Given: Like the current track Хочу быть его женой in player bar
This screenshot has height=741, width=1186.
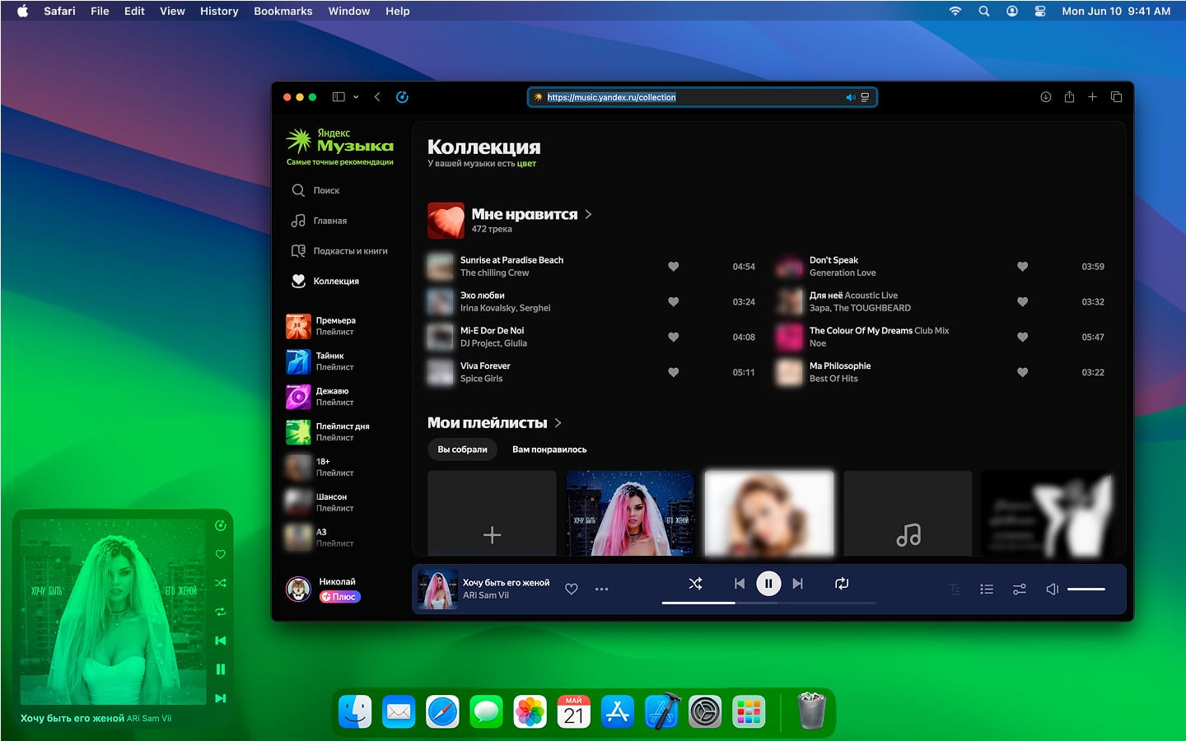Looking at the screenshot, I should pyautogui.click(x=572, y=589).
